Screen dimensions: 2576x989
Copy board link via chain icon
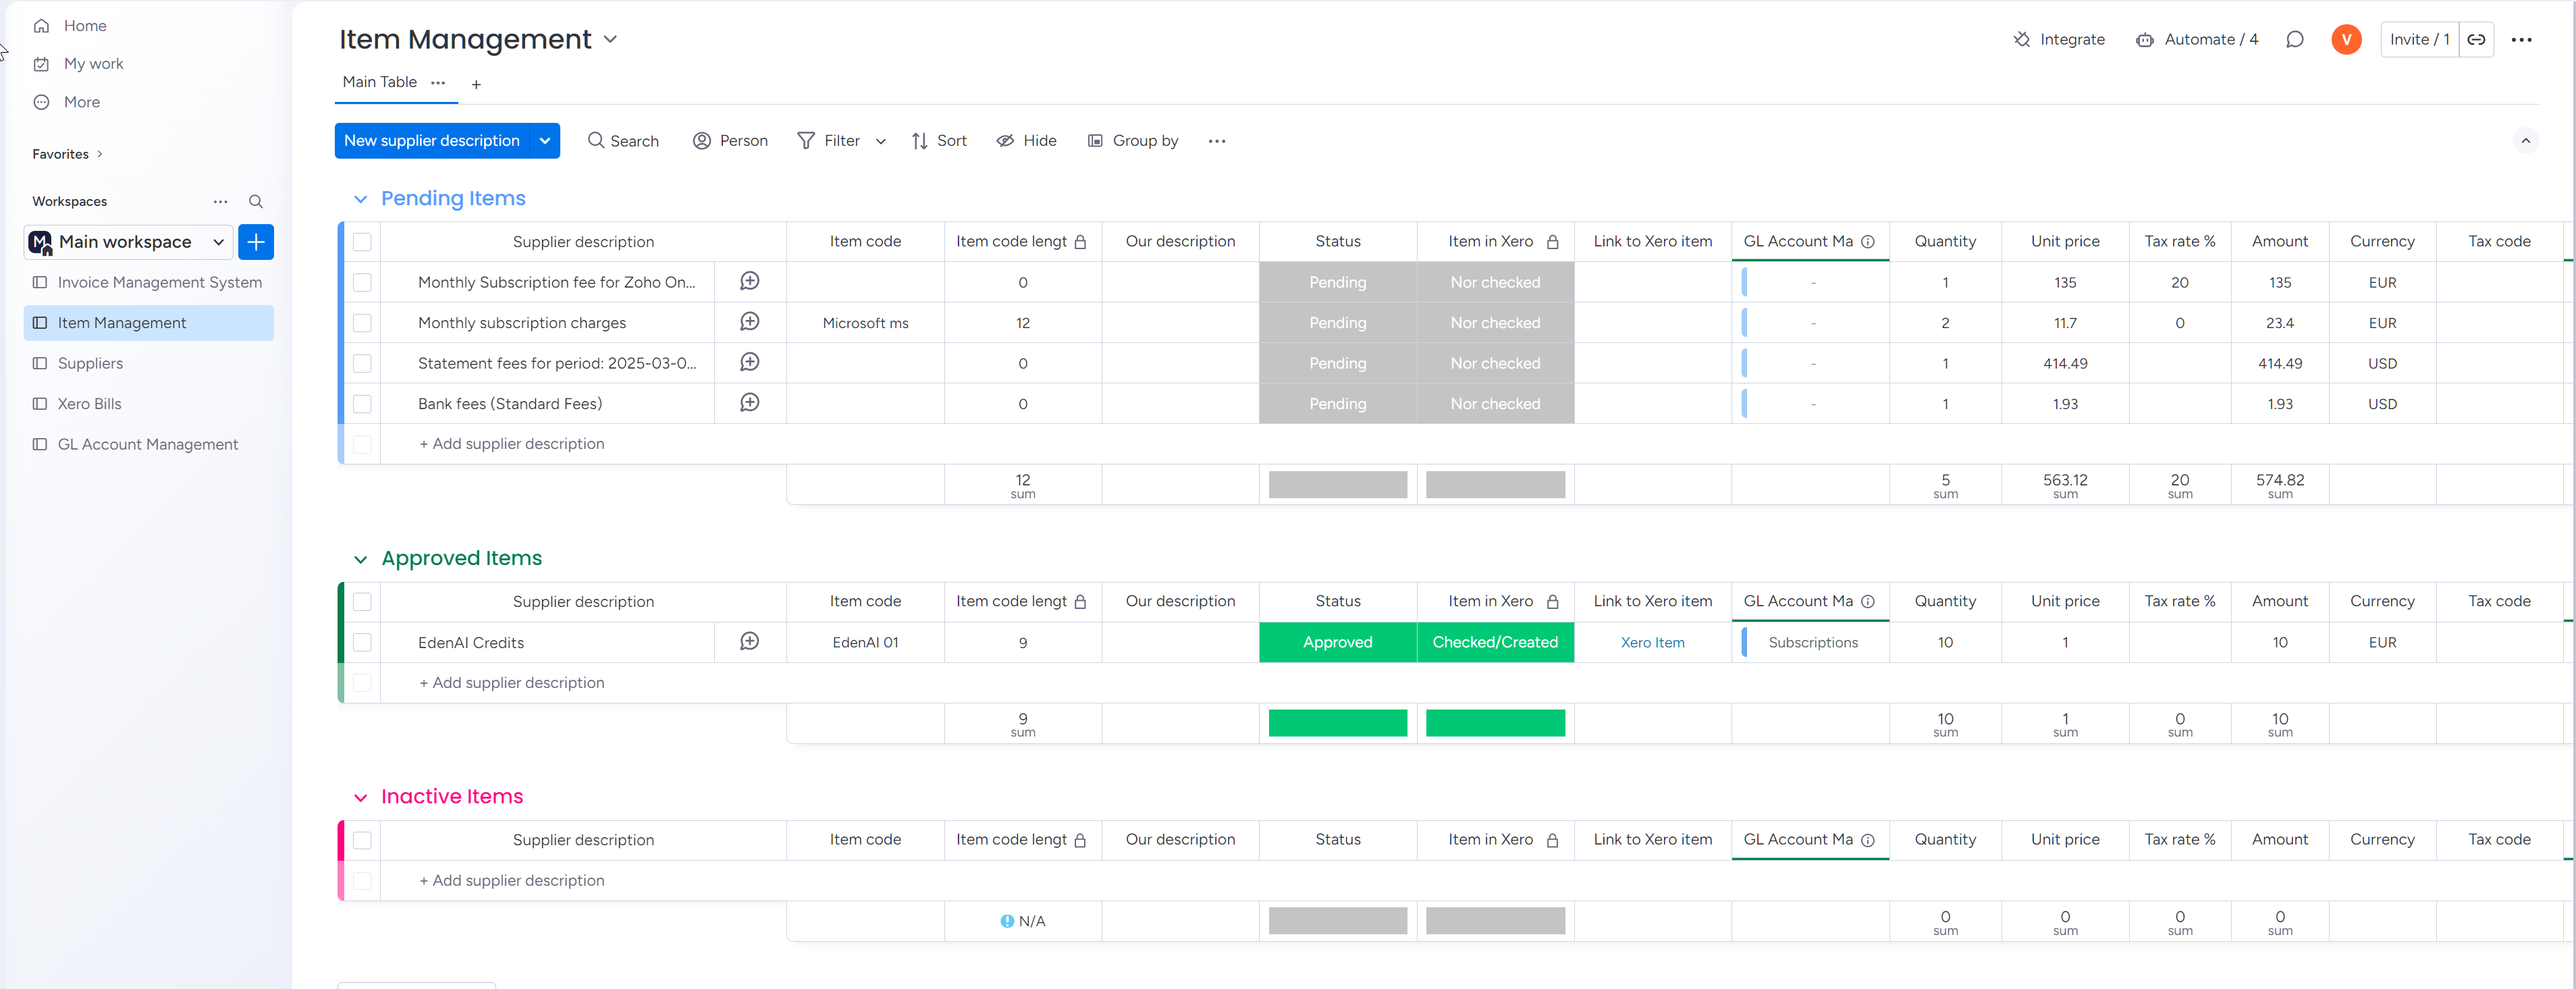pyautogui.click(x=2476, y=40)
